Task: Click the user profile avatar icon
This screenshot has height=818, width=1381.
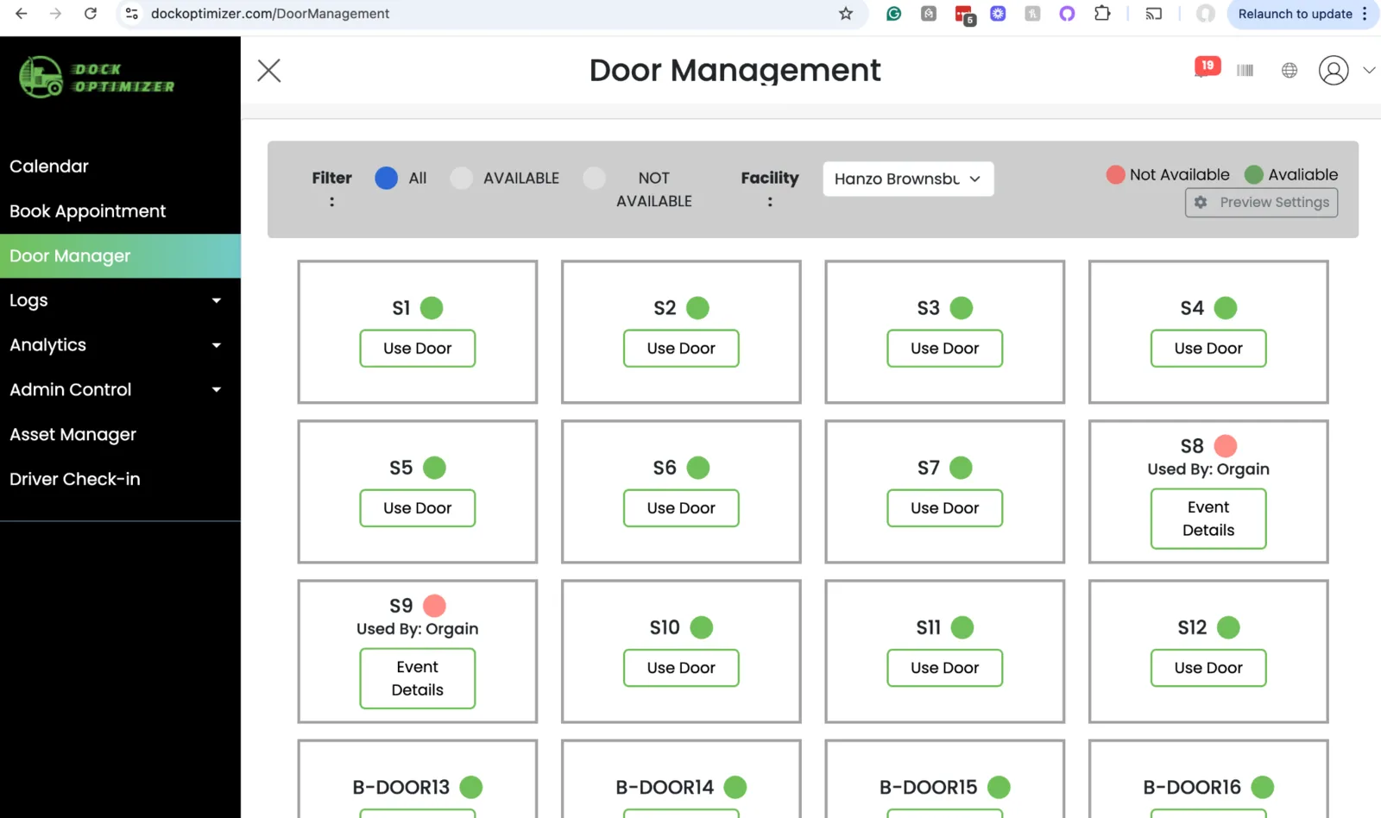Action: tap(1334, 71)
